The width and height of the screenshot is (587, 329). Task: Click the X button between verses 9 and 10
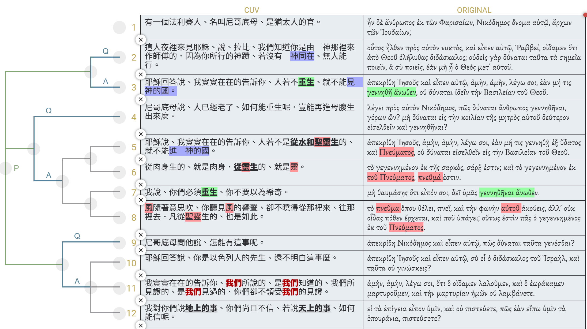point(141,250)
